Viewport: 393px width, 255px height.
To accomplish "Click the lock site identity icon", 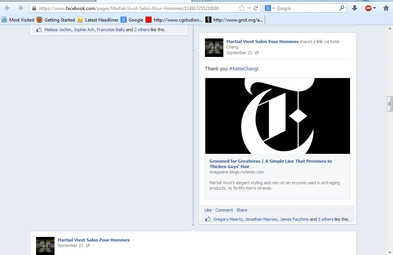I will pyautogui.click(x=34, y=8).
